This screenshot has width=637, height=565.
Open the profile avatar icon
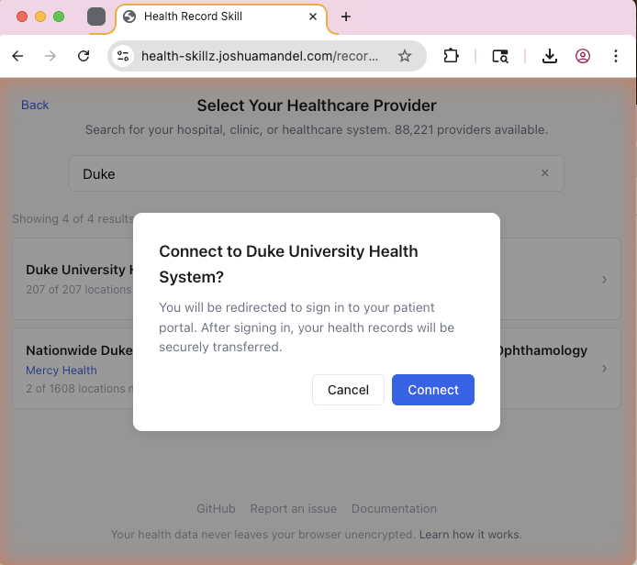point(583,56)
